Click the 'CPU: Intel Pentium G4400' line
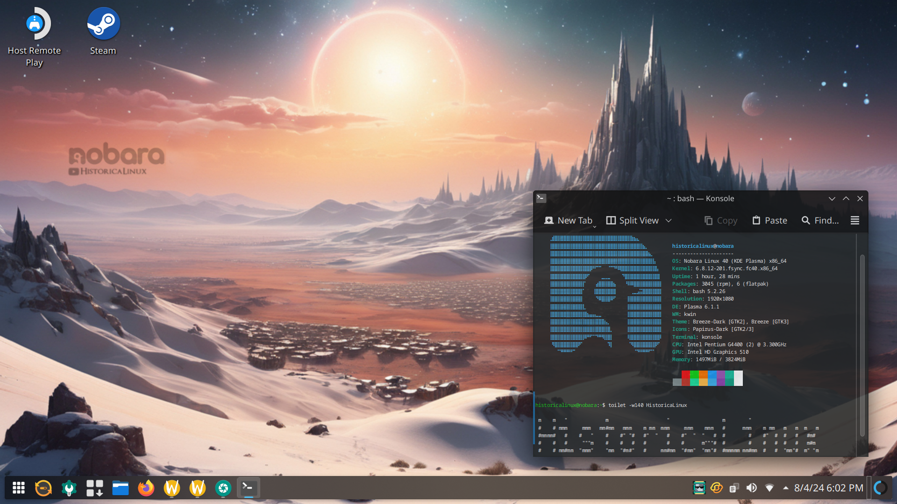Screen dimensions: 897x504 tap(729, 344)
